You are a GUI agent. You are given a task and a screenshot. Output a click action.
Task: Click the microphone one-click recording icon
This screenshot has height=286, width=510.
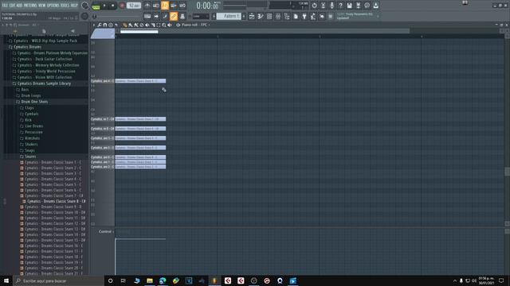point(331,6)
